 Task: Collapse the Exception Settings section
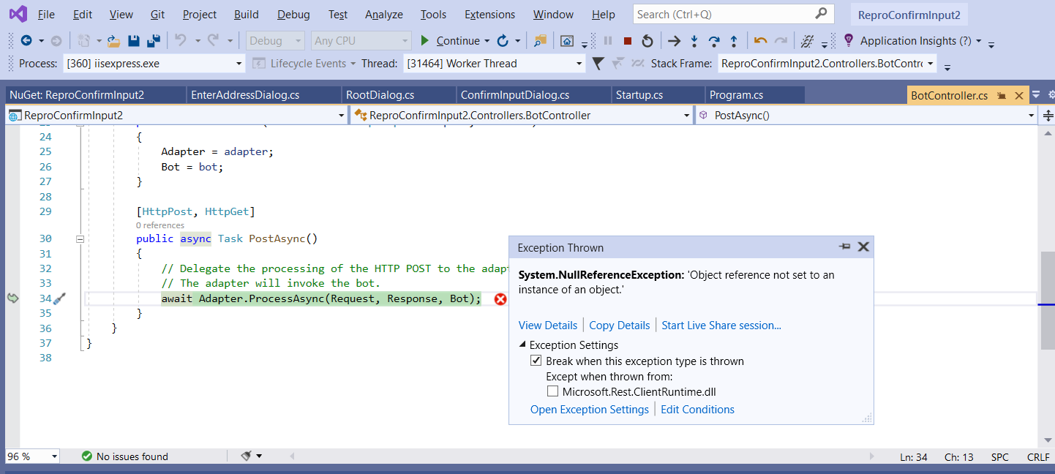coord(522,345)
